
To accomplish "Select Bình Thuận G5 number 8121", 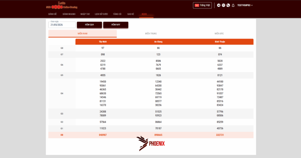I will (x=220, y=75).
